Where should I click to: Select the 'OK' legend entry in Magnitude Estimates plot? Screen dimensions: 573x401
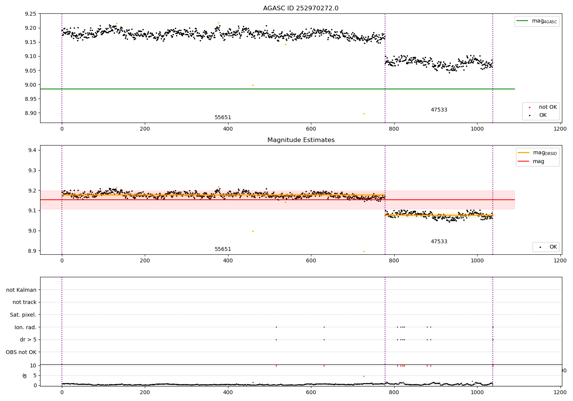point(553,247)
